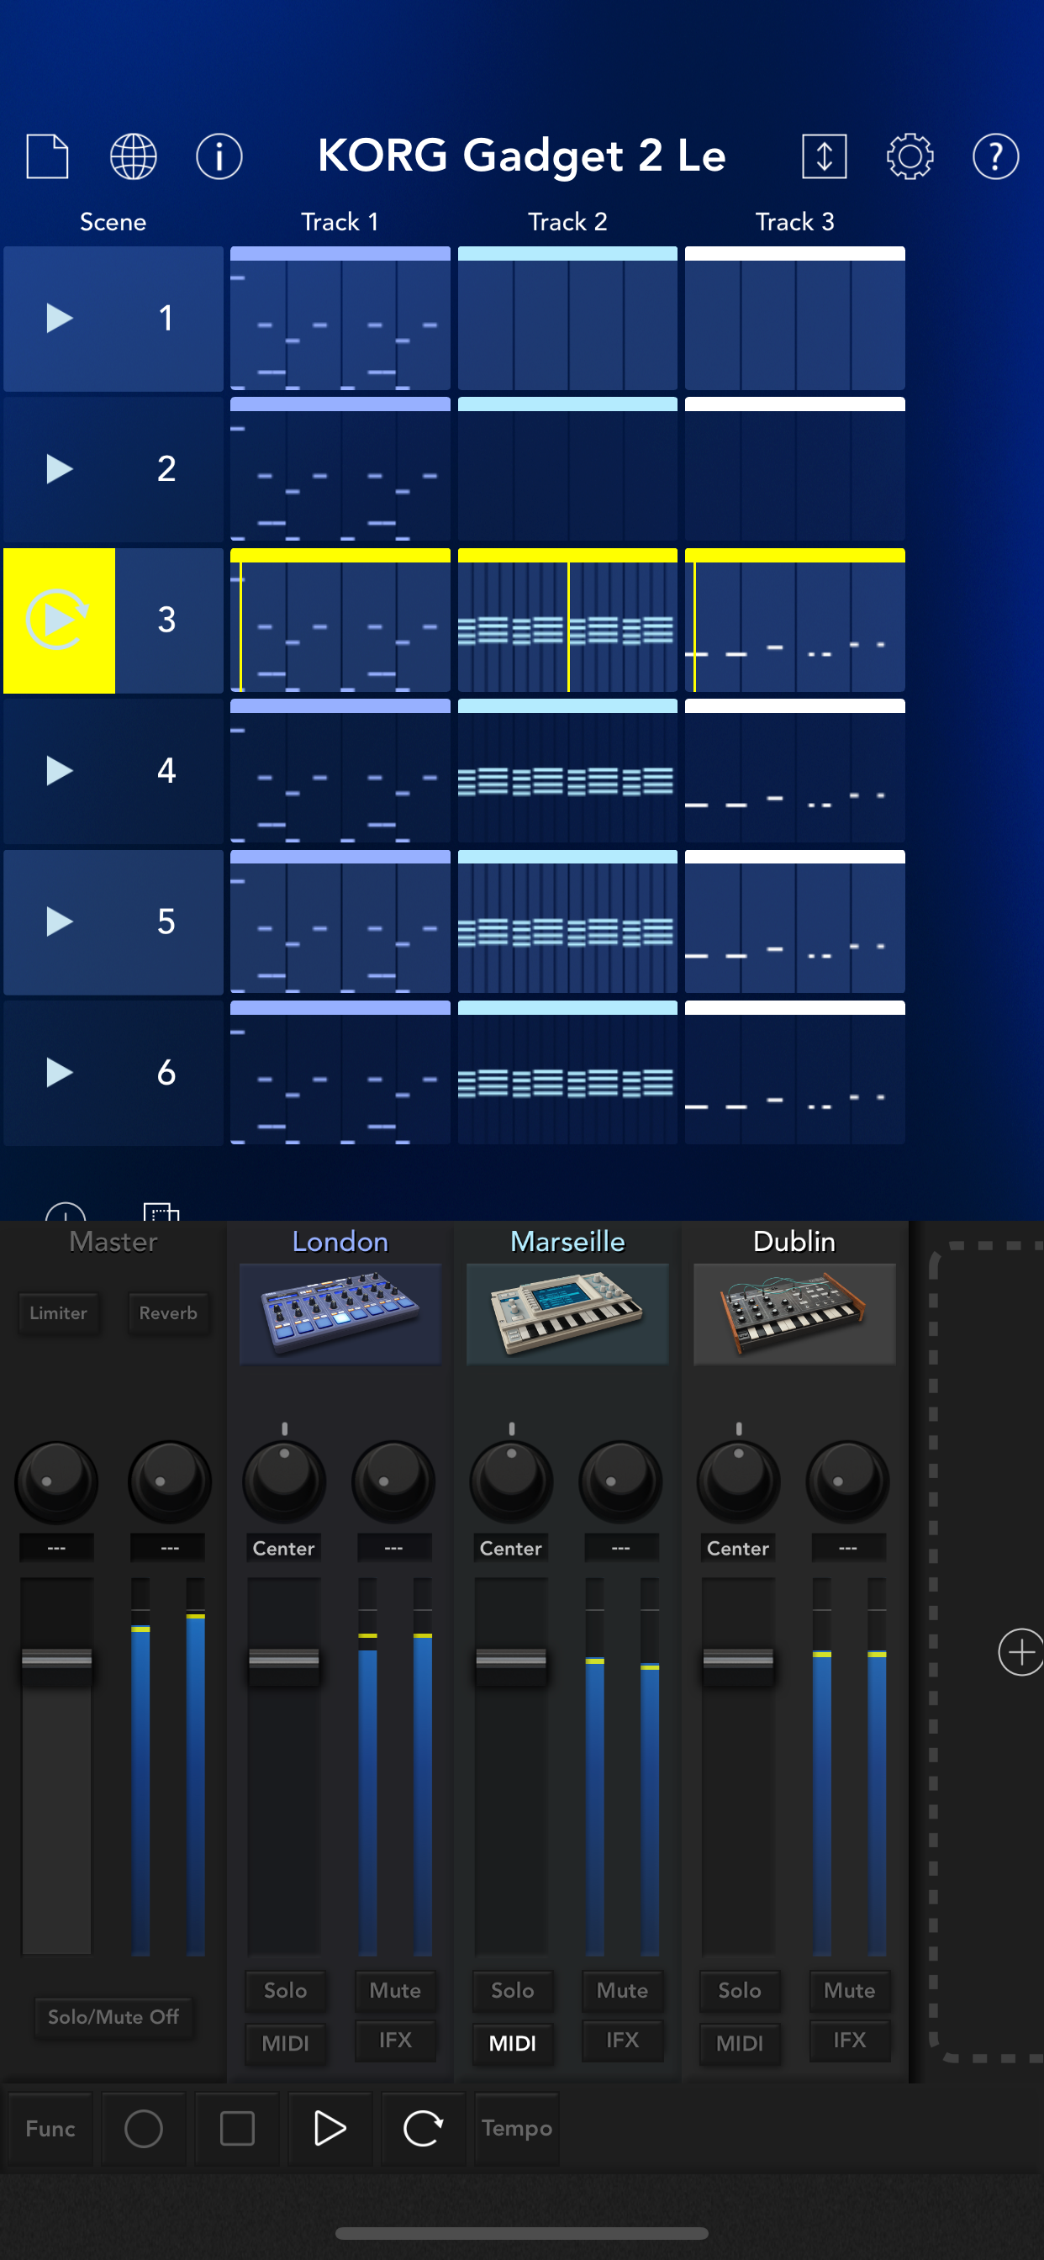Select the Marseille track name label
Viewport: 1044px width, 2260px height.
tap(567, 1242)
